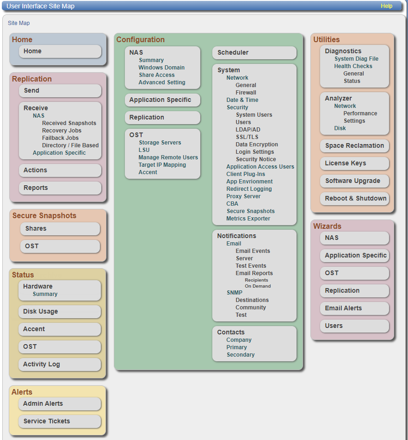
Task: Open the Home page button
Action: point(60,51)
